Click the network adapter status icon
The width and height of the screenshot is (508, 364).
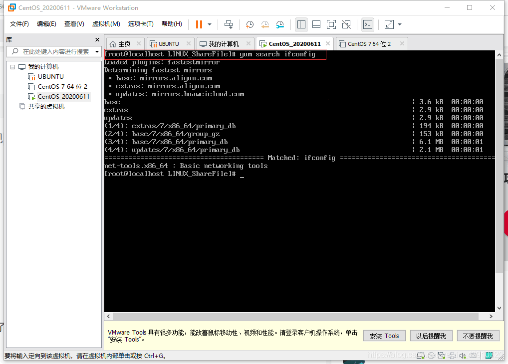coord(442,356)
